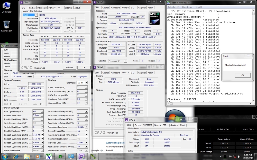Open taskbar clock showing 8:39 PM
Viewport: 257px width, 160px height.
coord(247,157)
